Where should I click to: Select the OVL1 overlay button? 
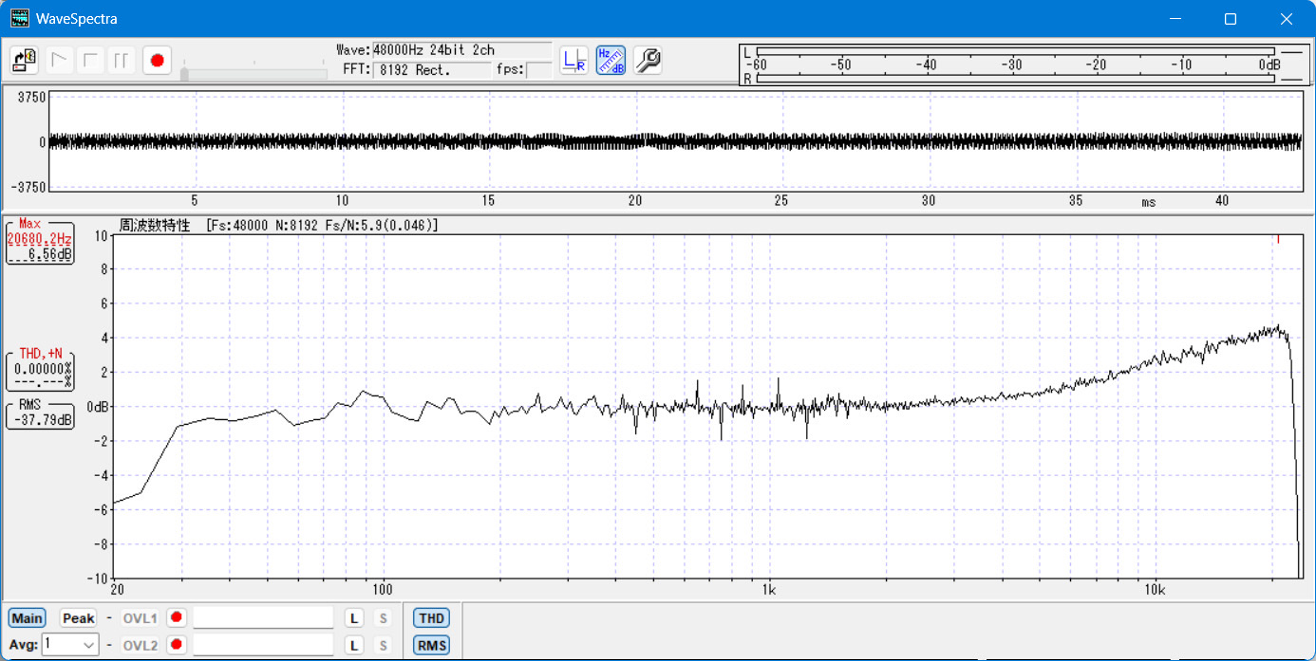click(x=140, y=618)
